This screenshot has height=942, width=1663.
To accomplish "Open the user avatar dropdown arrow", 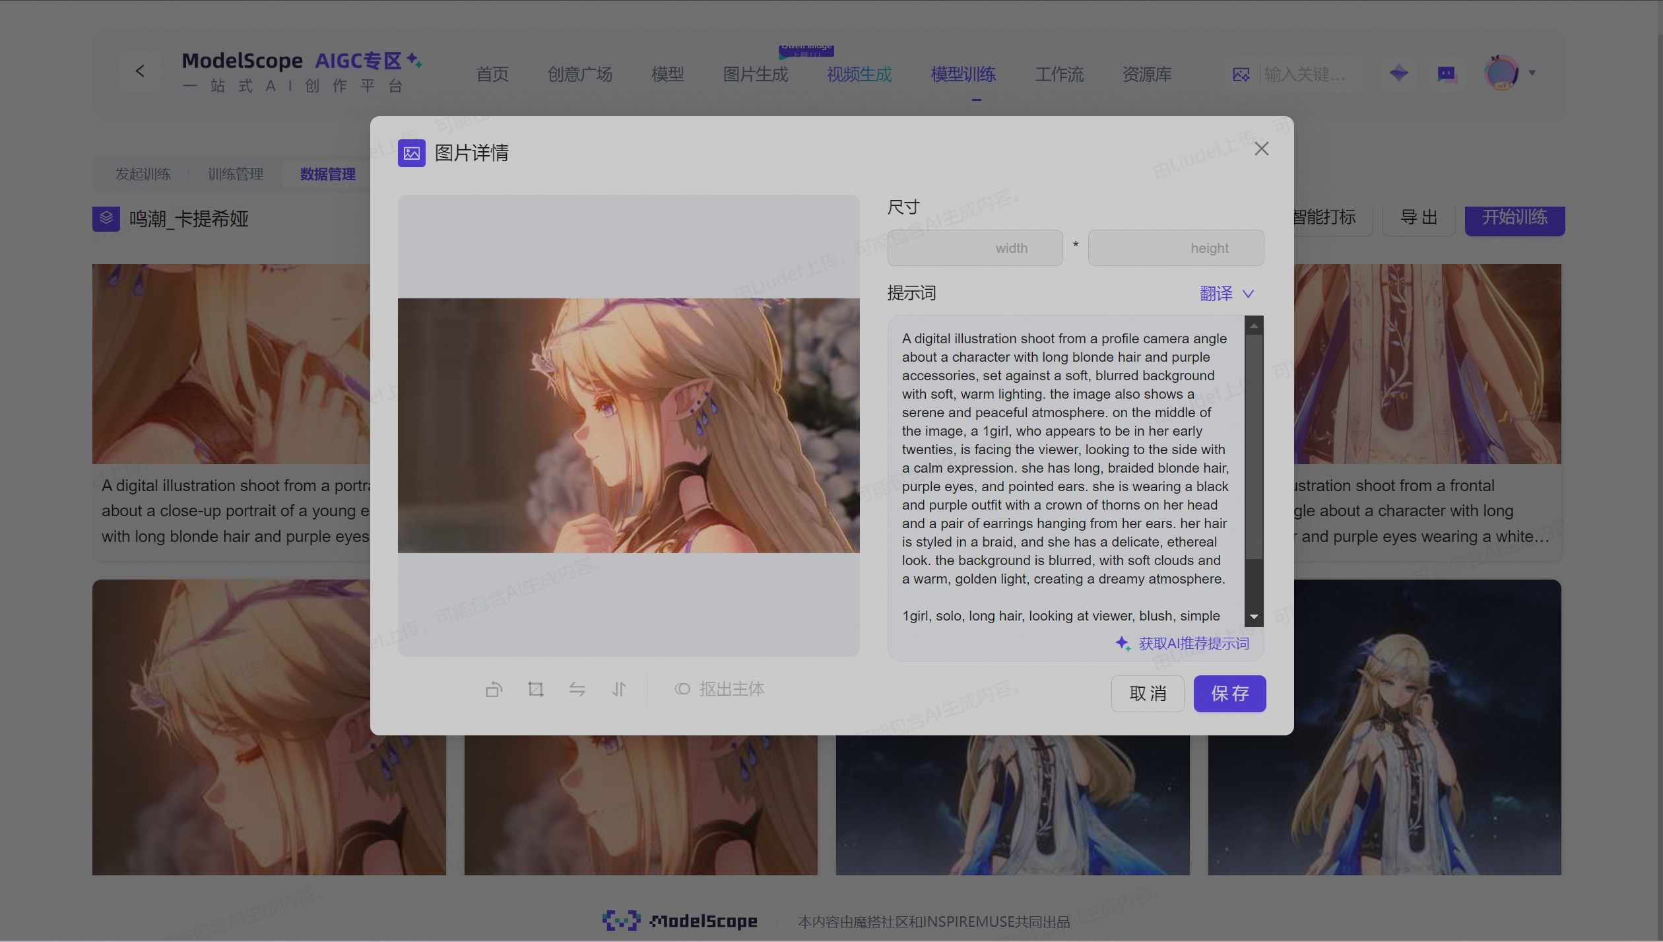I will pos(1532,73).
